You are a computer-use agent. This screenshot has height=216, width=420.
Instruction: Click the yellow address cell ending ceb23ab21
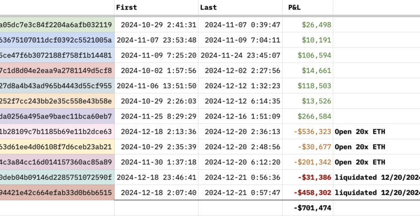click(57, 147)
